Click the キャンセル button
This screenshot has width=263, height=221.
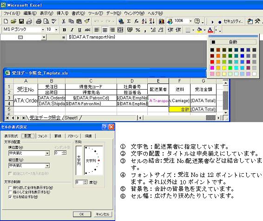[102, 214]
